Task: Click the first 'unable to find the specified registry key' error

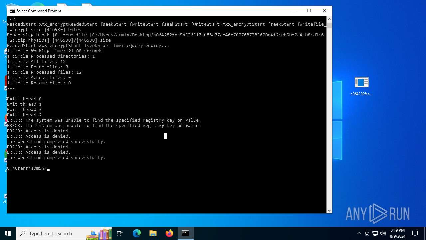Action: 104,120
